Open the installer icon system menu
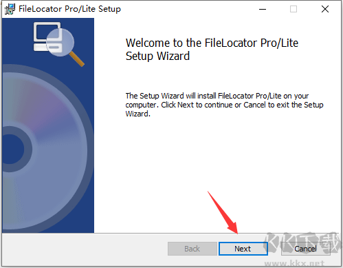The image size is (343, 268). pos(10,9)
